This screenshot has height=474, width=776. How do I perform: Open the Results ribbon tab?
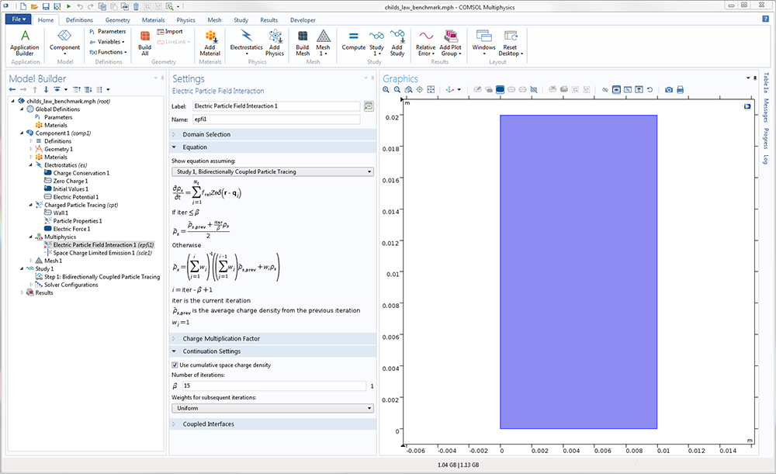[268, 19]
